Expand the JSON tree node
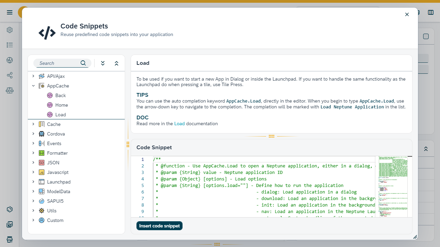 (33, 163)
